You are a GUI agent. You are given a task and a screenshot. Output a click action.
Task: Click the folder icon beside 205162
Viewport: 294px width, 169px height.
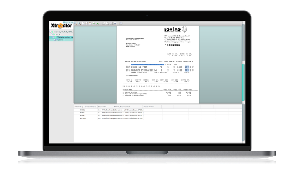coord(52,34)
